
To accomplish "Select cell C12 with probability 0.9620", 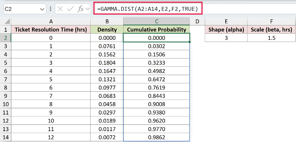I will click(x=157, y=121).
